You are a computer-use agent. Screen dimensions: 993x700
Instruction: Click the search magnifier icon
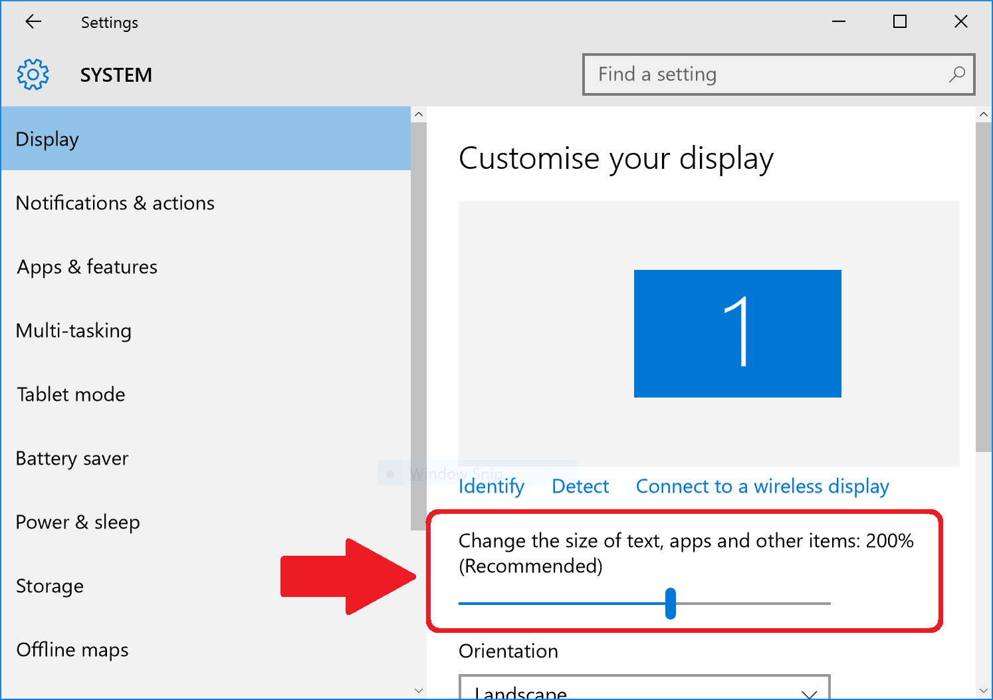pos(957,74)
